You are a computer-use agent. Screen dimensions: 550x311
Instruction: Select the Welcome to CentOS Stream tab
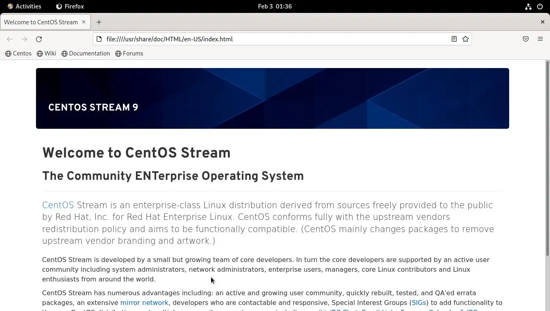click(45, 22)
